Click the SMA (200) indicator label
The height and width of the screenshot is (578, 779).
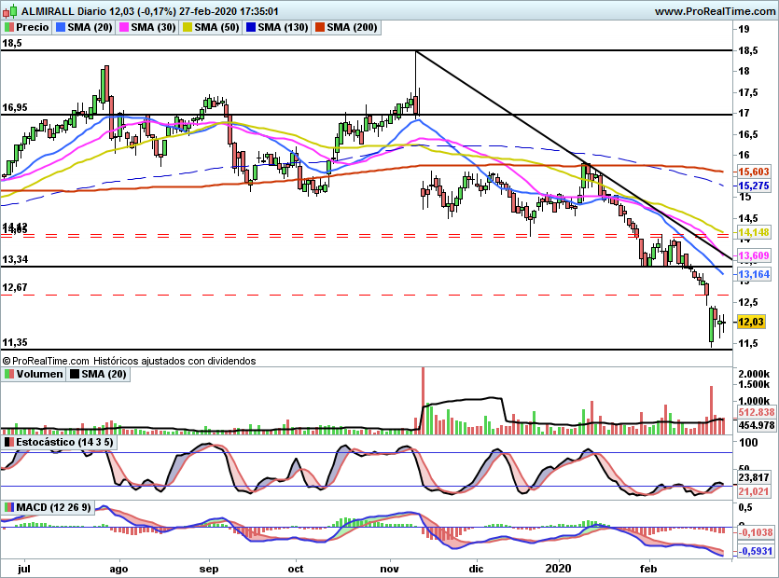[350, 28]
